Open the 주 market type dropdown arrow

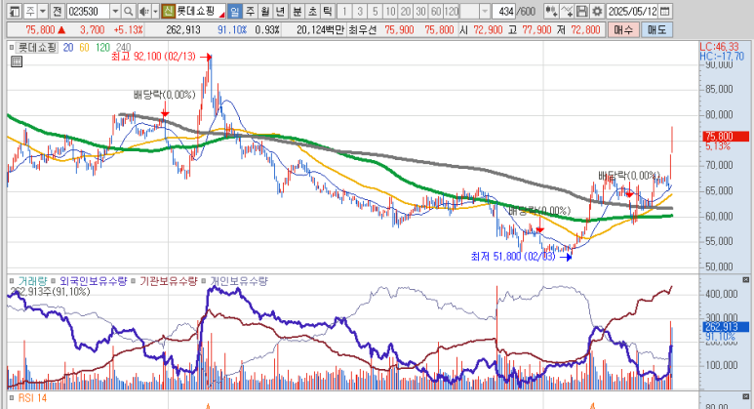[43, 11]
